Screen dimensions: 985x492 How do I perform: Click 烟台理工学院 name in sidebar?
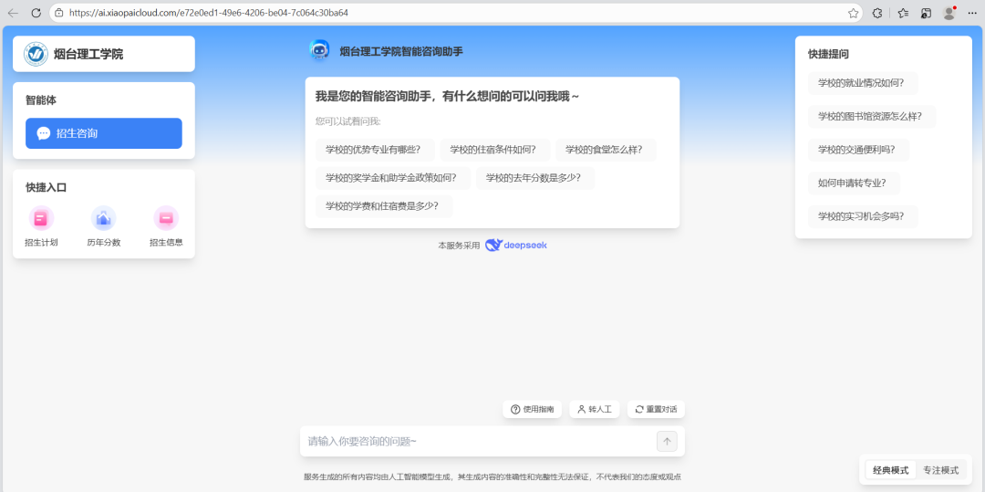click(x=88, y=54)
